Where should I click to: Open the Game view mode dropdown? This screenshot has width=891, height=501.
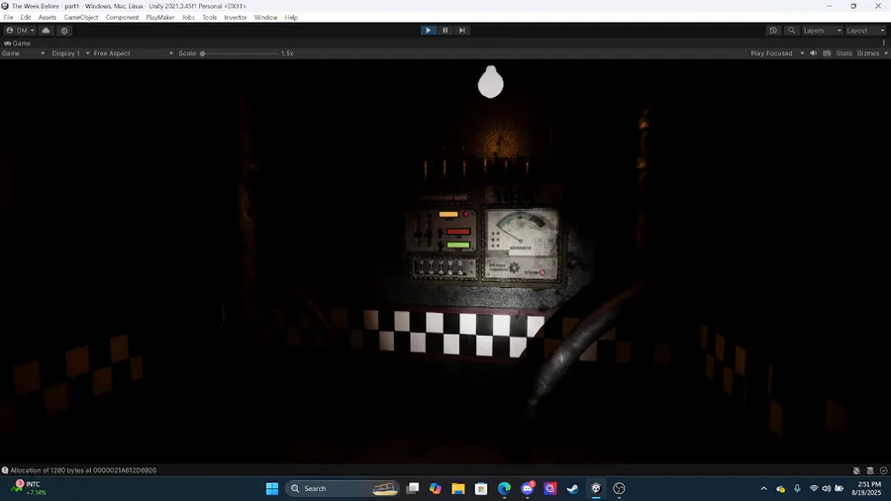(24, 53)
